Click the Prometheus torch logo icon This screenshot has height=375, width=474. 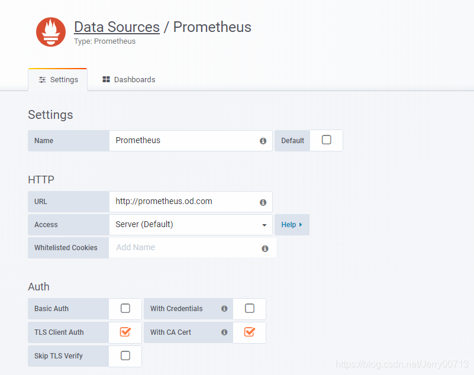[51, 32]
